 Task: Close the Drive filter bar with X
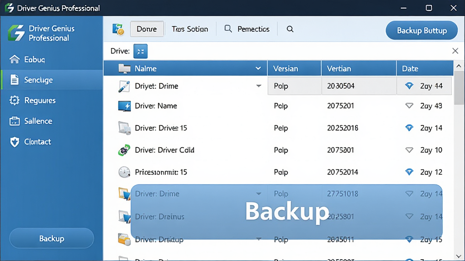pos(455,51)
